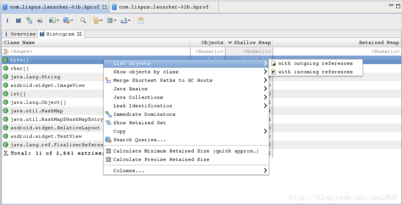This screenshot has height=205, width=402.
Task: Expand the run expert reports dropdown arrow
Action: pyautogui.click(x=58, y=20)
